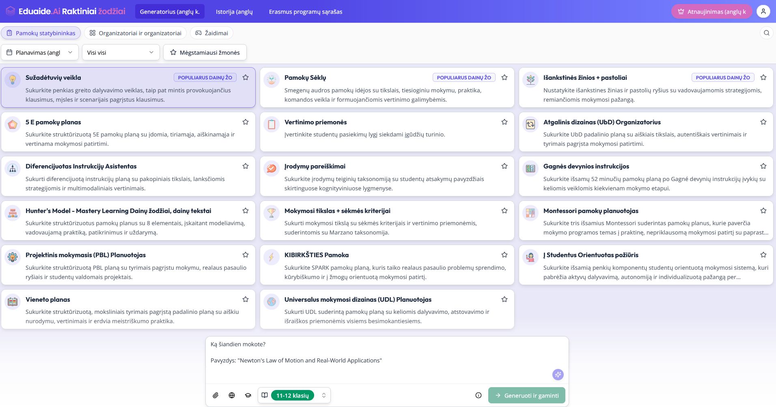This screenshot has height=407, width=776.
Task: Expand the Planavimas dropdown
Action: click(40, 52)
